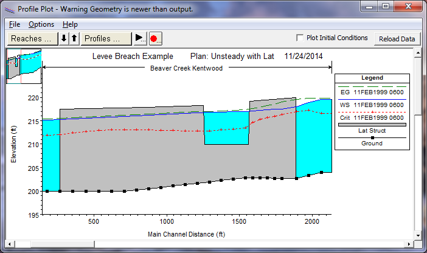Click the Reload Data button
The height and width of the screenshot is (253, 427).
tap(397, 38)
